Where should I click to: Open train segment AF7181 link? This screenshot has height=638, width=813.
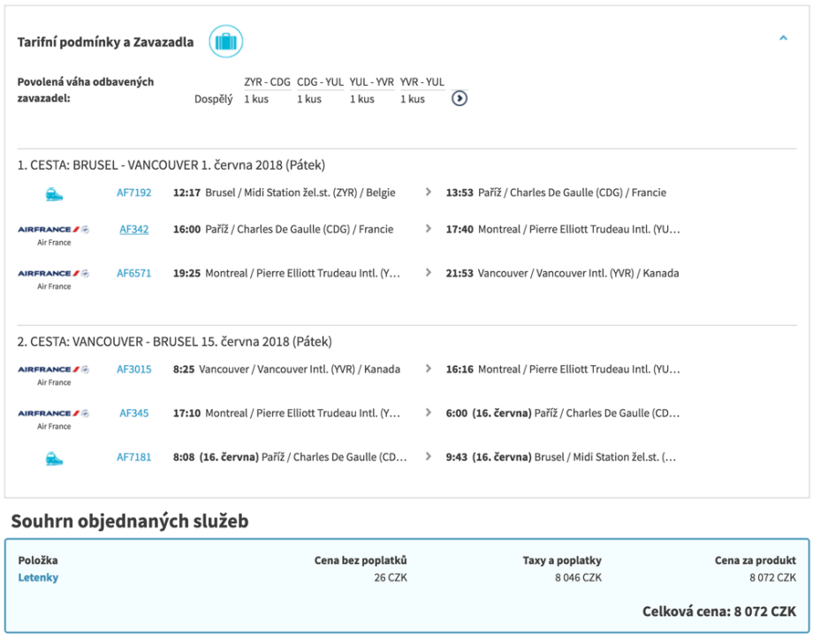tap(134, 457)
